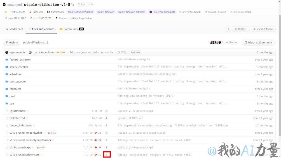Click LFS badge of v1-5-pruned-emaonly.safetensors

[98, 140]
